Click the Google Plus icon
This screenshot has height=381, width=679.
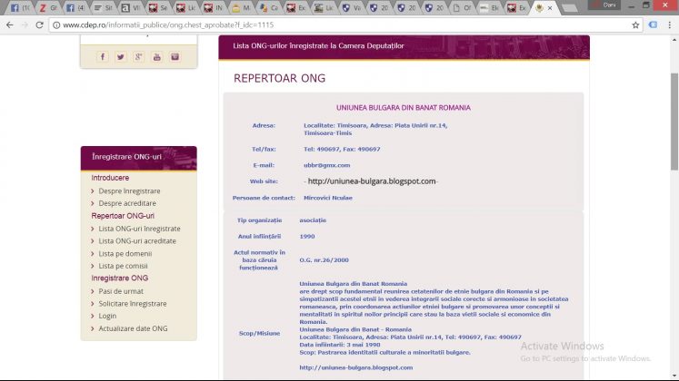(x=138, y=56)
